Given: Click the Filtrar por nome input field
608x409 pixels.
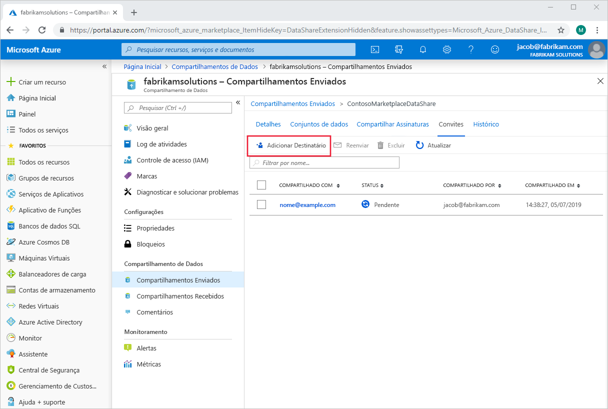Looking at the screenshot, I should tap(324, 162).
